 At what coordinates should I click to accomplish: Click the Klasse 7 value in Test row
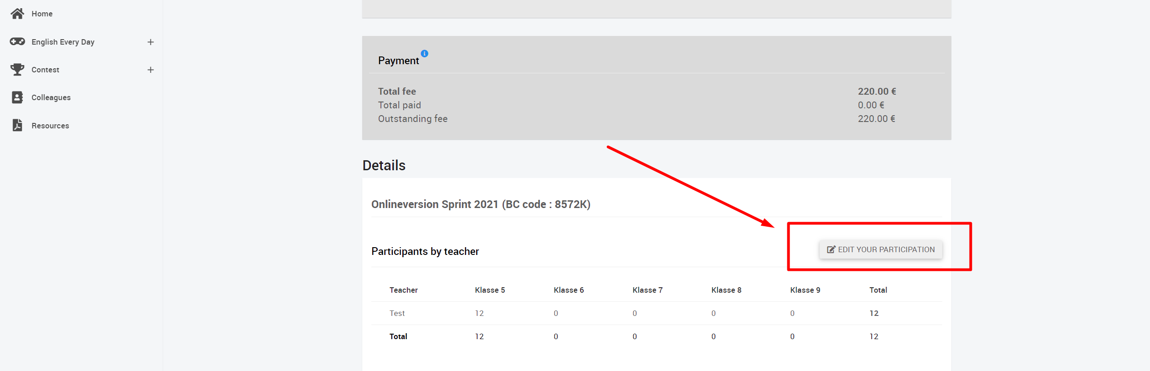(x=635, y=313)
